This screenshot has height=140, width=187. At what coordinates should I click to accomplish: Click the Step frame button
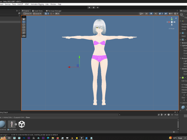[98, 7]
